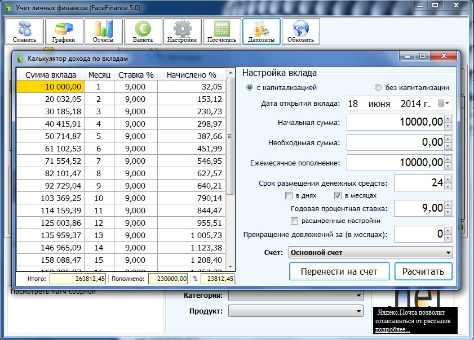Click the FaceFinance main window title icon
This screenshot has height=340, width=474.
(x=8, y=7)
